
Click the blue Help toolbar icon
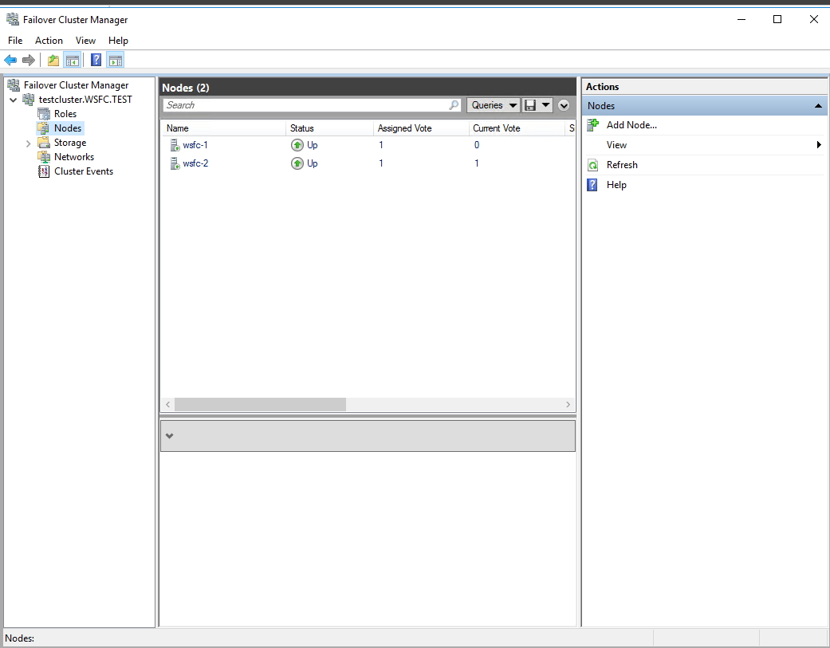tap(96, 60)
